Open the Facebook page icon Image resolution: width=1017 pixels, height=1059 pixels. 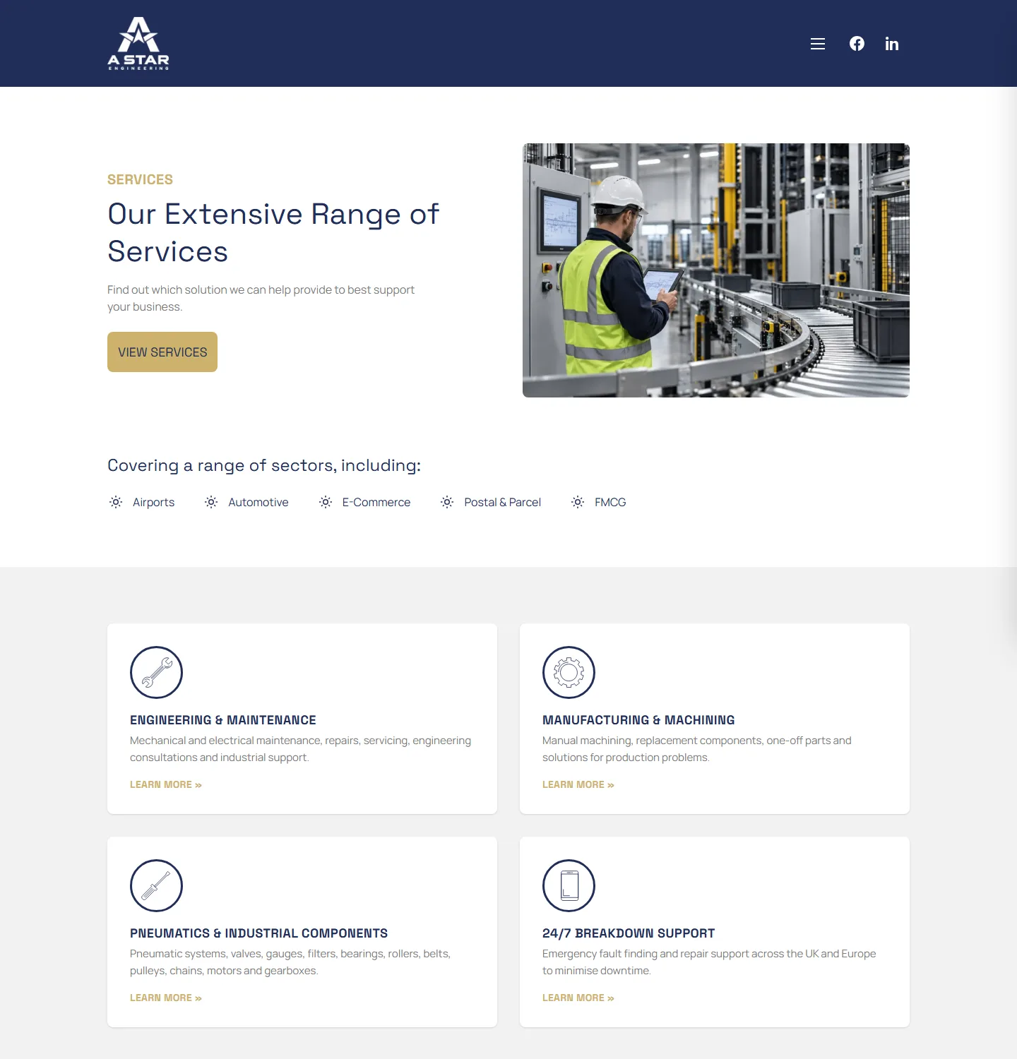click(857, 44)
